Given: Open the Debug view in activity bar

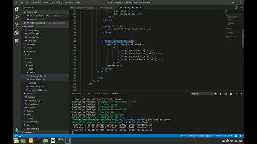Looking at the screenshot, I should [17, 33].
